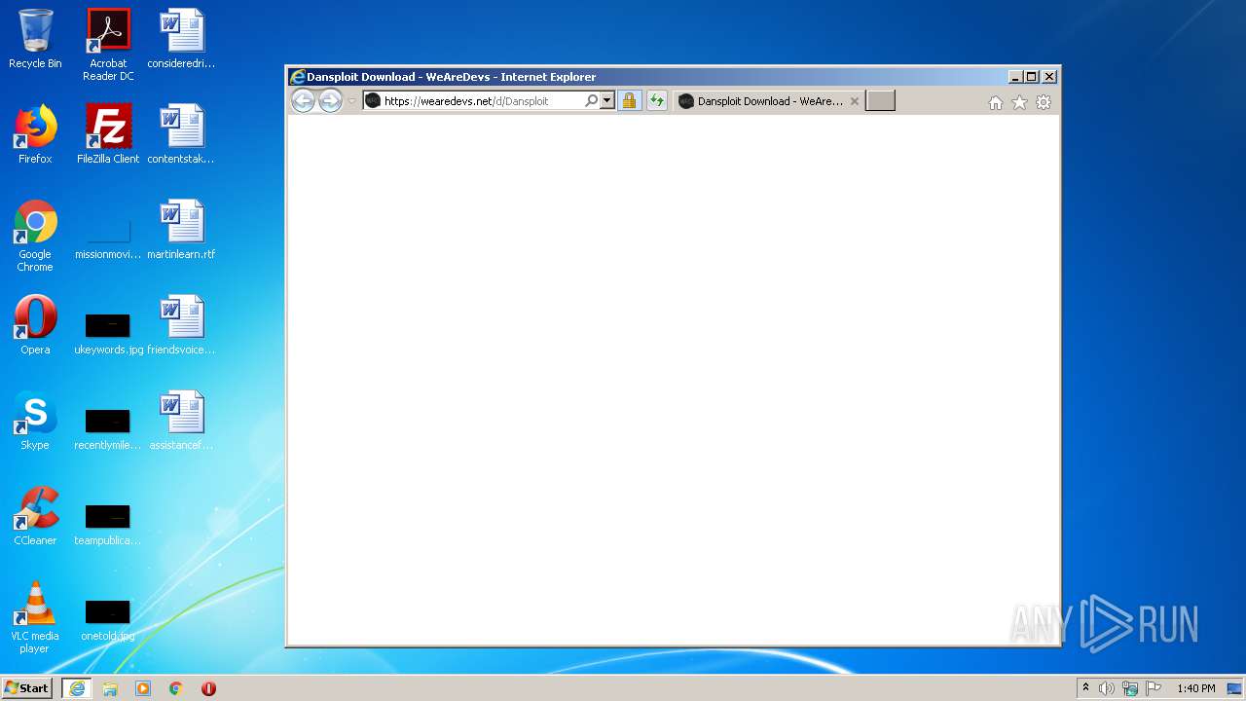Close the Internet Explorer window
Image resolution: width=1246 pixels, height=701 pixels.
(x=1049, y=77)
